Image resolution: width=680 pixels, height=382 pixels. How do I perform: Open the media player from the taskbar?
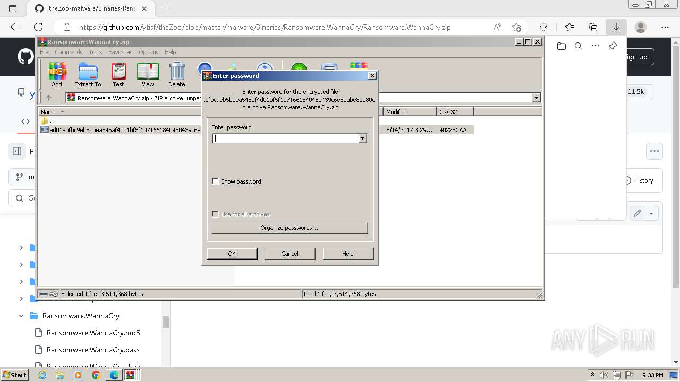tap(78, 375)
